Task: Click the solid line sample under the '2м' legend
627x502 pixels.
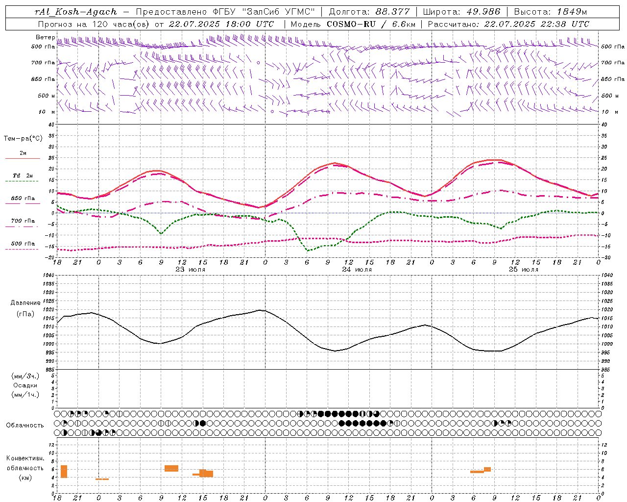Action: (x=23, y=159)
